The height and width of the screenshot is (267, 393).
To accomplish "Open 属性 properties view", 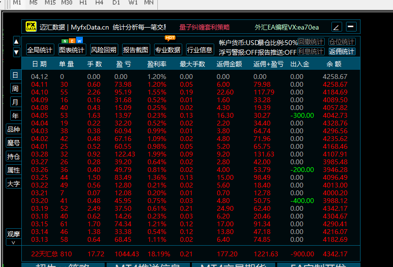I will (x=14, y=170).
